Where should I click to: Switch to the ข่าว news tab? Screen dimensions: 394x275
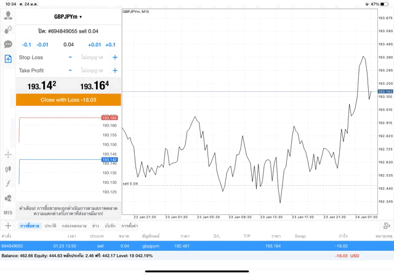(95, 226)
